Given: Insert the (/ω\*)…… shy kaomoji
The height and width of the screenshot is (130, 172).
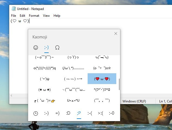Looking at the screenshot, I should click(x=73, y=68).
